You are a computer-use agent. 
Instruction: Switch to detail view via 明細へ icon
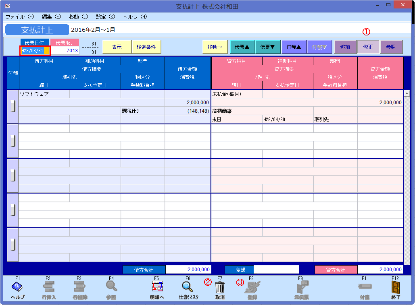tap(157, 286)
